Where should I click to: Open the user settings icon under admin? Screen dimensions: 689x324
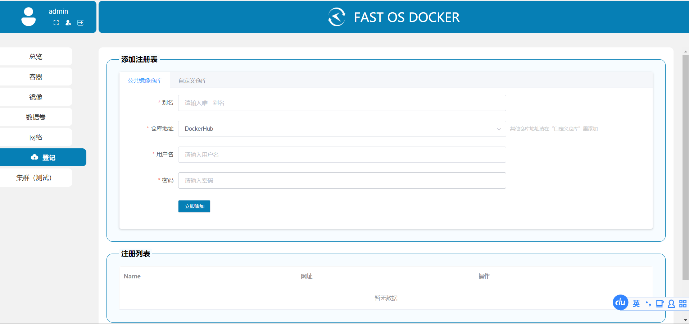pyautogui.click(x=68, y=23)
